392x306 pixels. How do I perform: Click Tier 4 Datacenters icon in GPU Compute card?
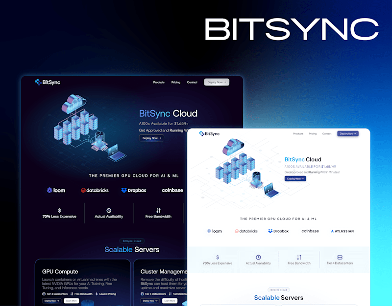click(44, 294)
